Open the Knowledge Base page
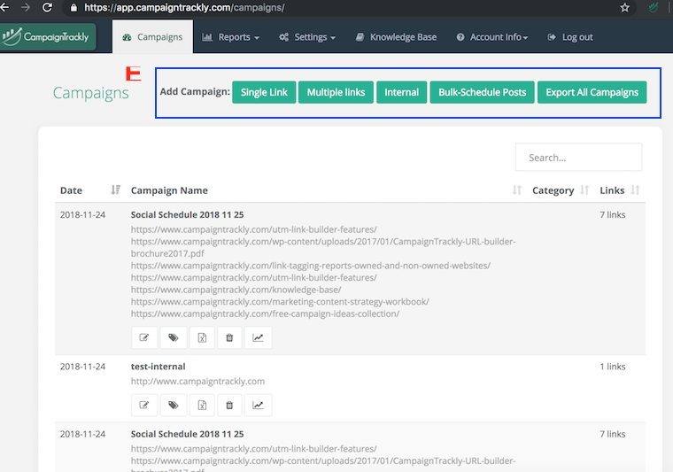 396,37
